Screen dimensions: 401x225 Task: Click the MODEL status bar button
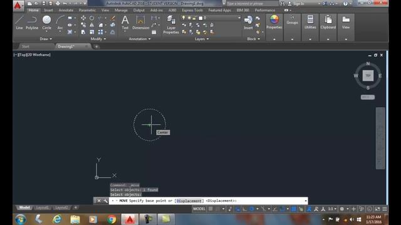pos(199,209)
